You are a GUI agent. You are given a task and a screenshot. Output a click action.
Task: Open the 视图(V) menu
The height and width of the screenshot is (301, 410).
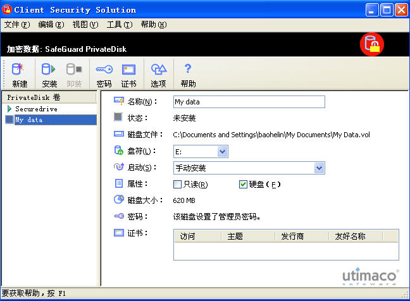(85, 25)
